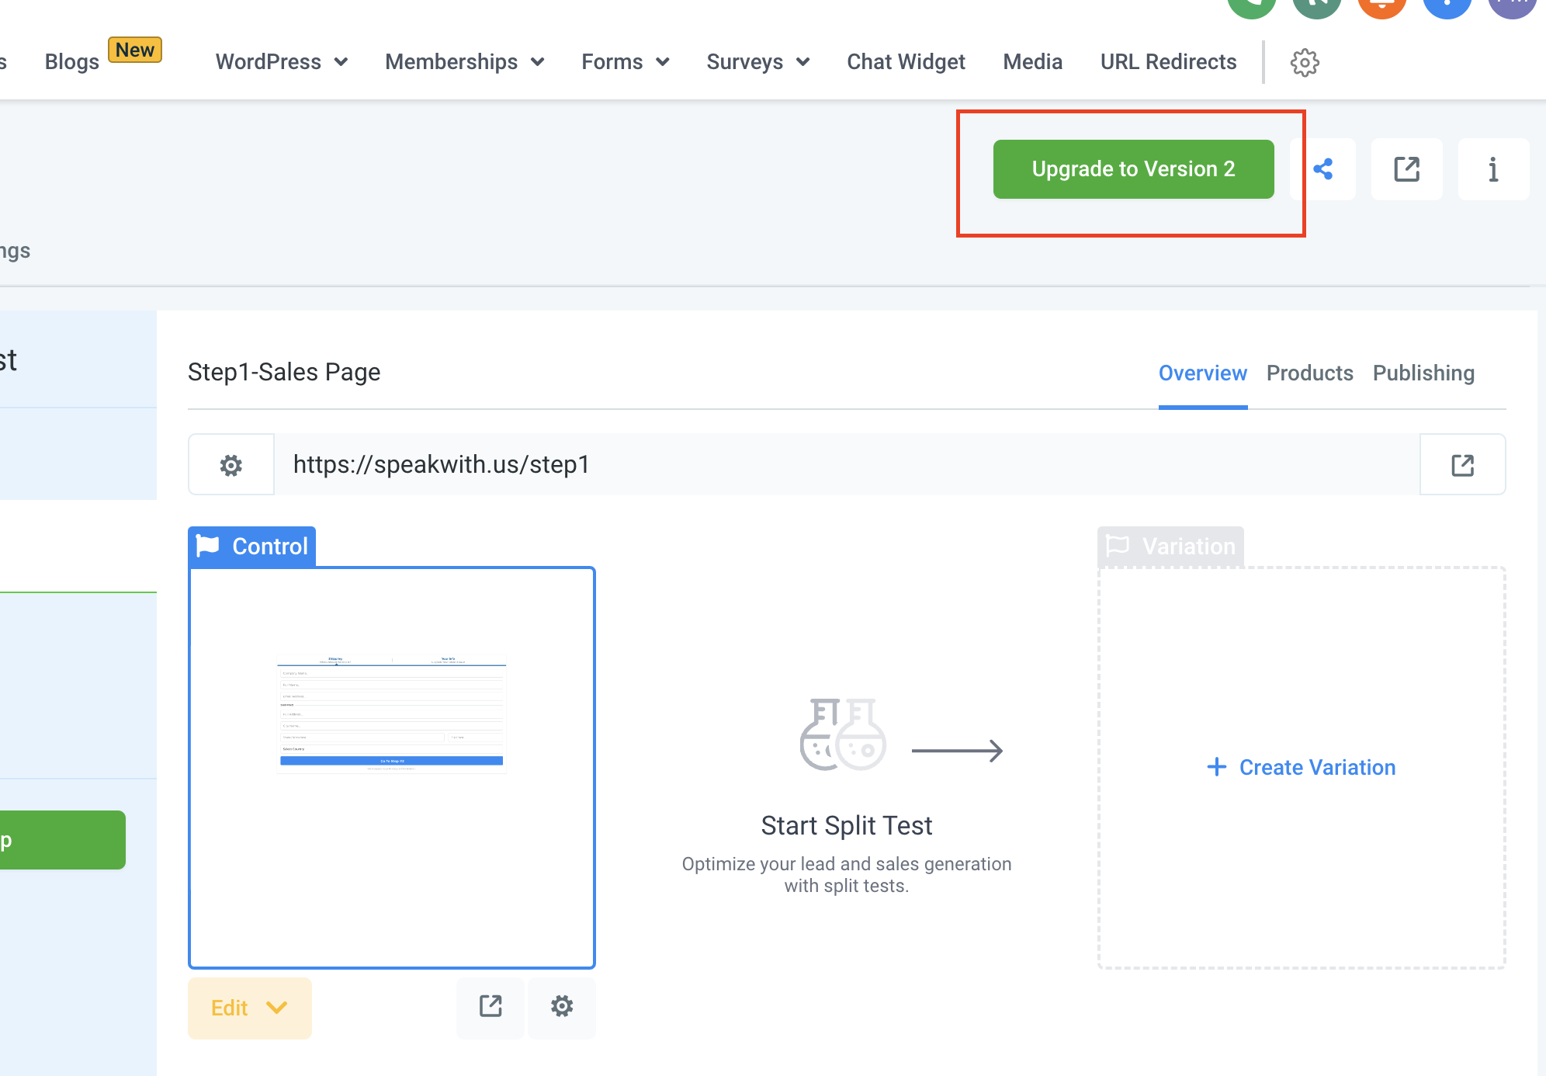The width and height of the screenshot is (1546, 1076).
Task: Select the Control page thumbnail
Action: click(x=392, y=767)
